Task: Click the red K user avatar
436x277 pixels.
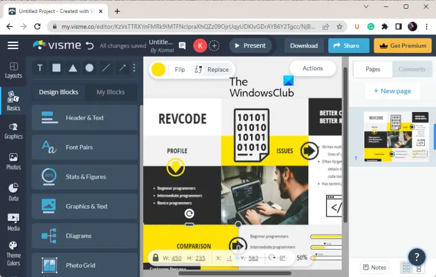Action: click(200, 45)
